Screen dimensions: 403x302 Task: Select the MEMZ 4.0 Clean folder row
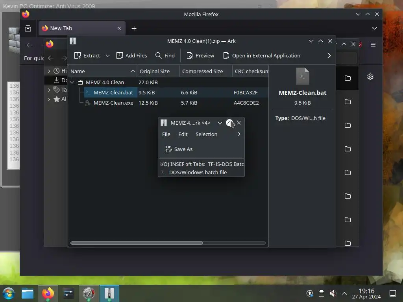[168, 83]
